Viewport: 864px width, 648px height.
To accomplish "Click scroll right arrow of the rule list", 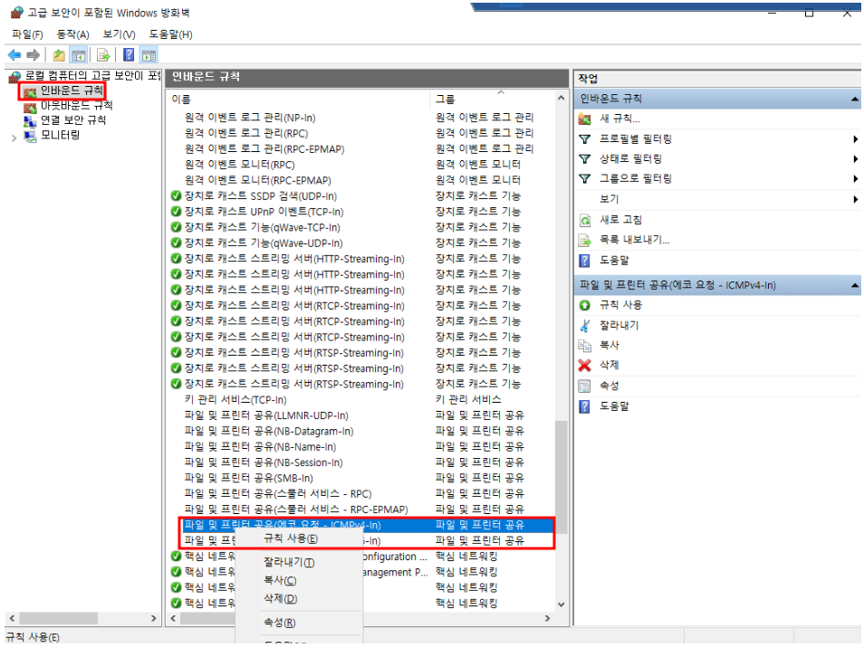I will [x=547, y=618].
